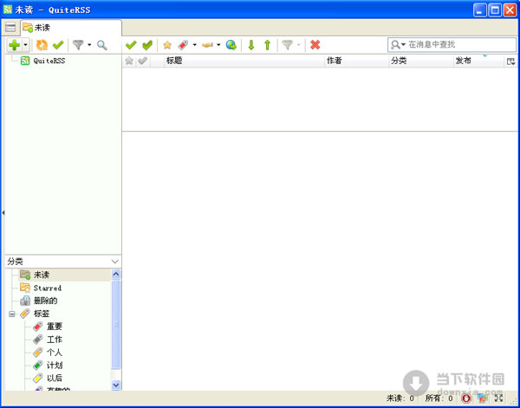Viewport: 520px width, 408px height.
Task: Open the label tag dropdown arrow
Action: tap(195, 45)
